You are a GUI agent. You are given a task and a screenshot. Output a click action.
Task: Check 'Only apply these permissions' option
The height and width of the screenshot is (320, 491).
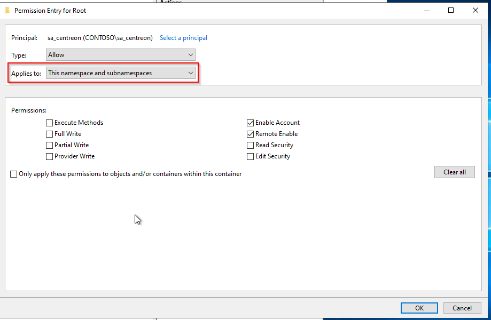point(14,174)
